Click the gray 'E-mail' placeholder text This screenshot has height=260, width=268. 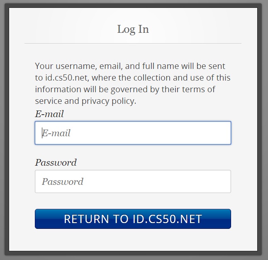57,133
